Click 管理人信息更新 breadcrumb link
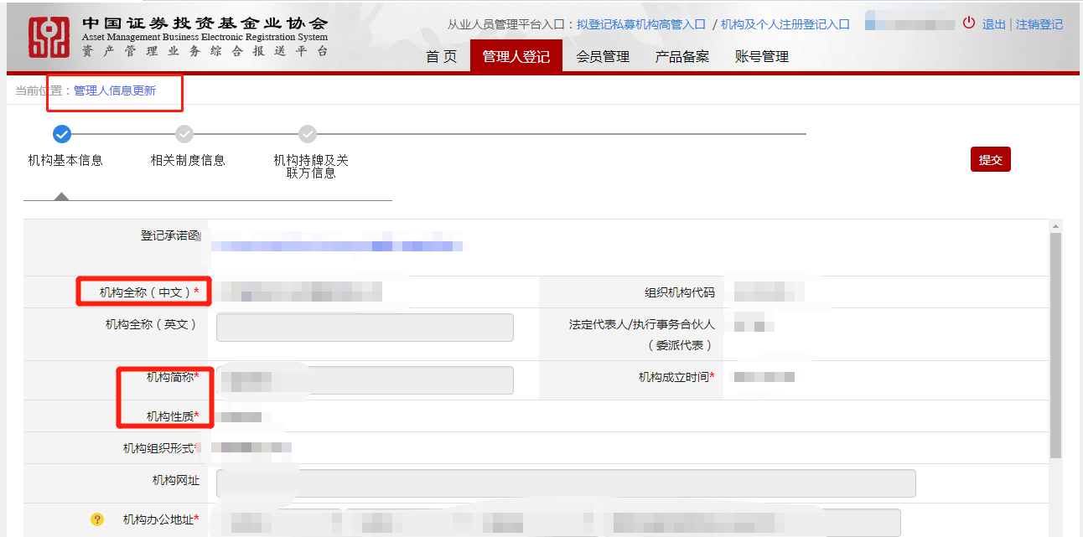Image resolution: width=1083 pixels, height=537 pixels. pyautogui.click(x=115, y=90)
